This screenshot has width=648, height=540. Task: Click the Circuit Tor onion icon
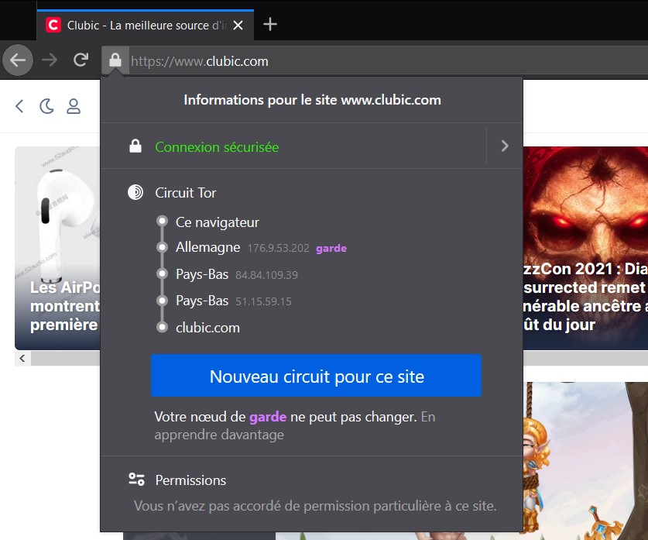coord(136,192)
